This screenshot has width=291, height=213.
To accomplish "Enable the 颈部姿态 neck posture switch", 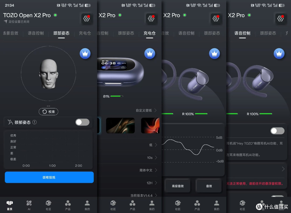I will pyautogui.click(x=82, y=122).
